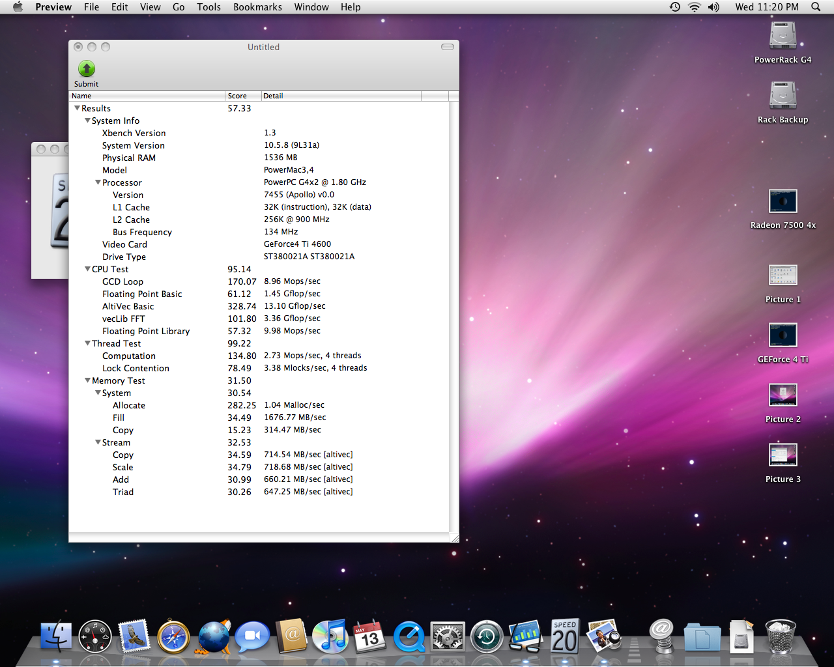This screenshot has height=667, width=834.
Task: Open Address Book in the dock
Action: coord(291,636)
